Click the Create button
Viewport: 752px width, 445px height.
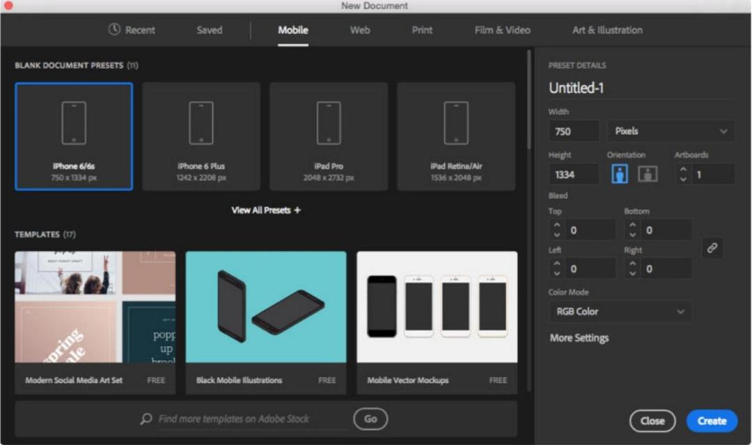point(712,421)
